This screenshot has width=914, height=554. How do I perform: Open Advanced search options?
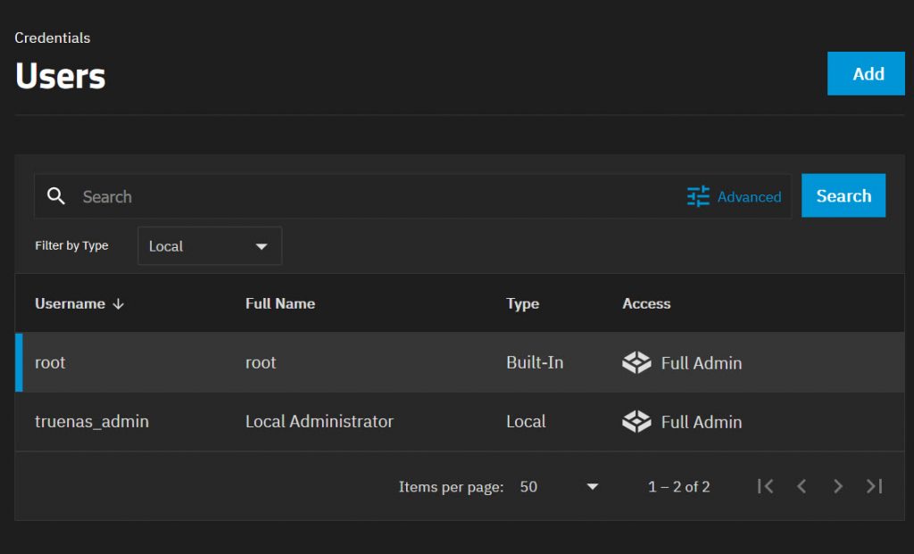pyautogui.click(x=734, y=197)
